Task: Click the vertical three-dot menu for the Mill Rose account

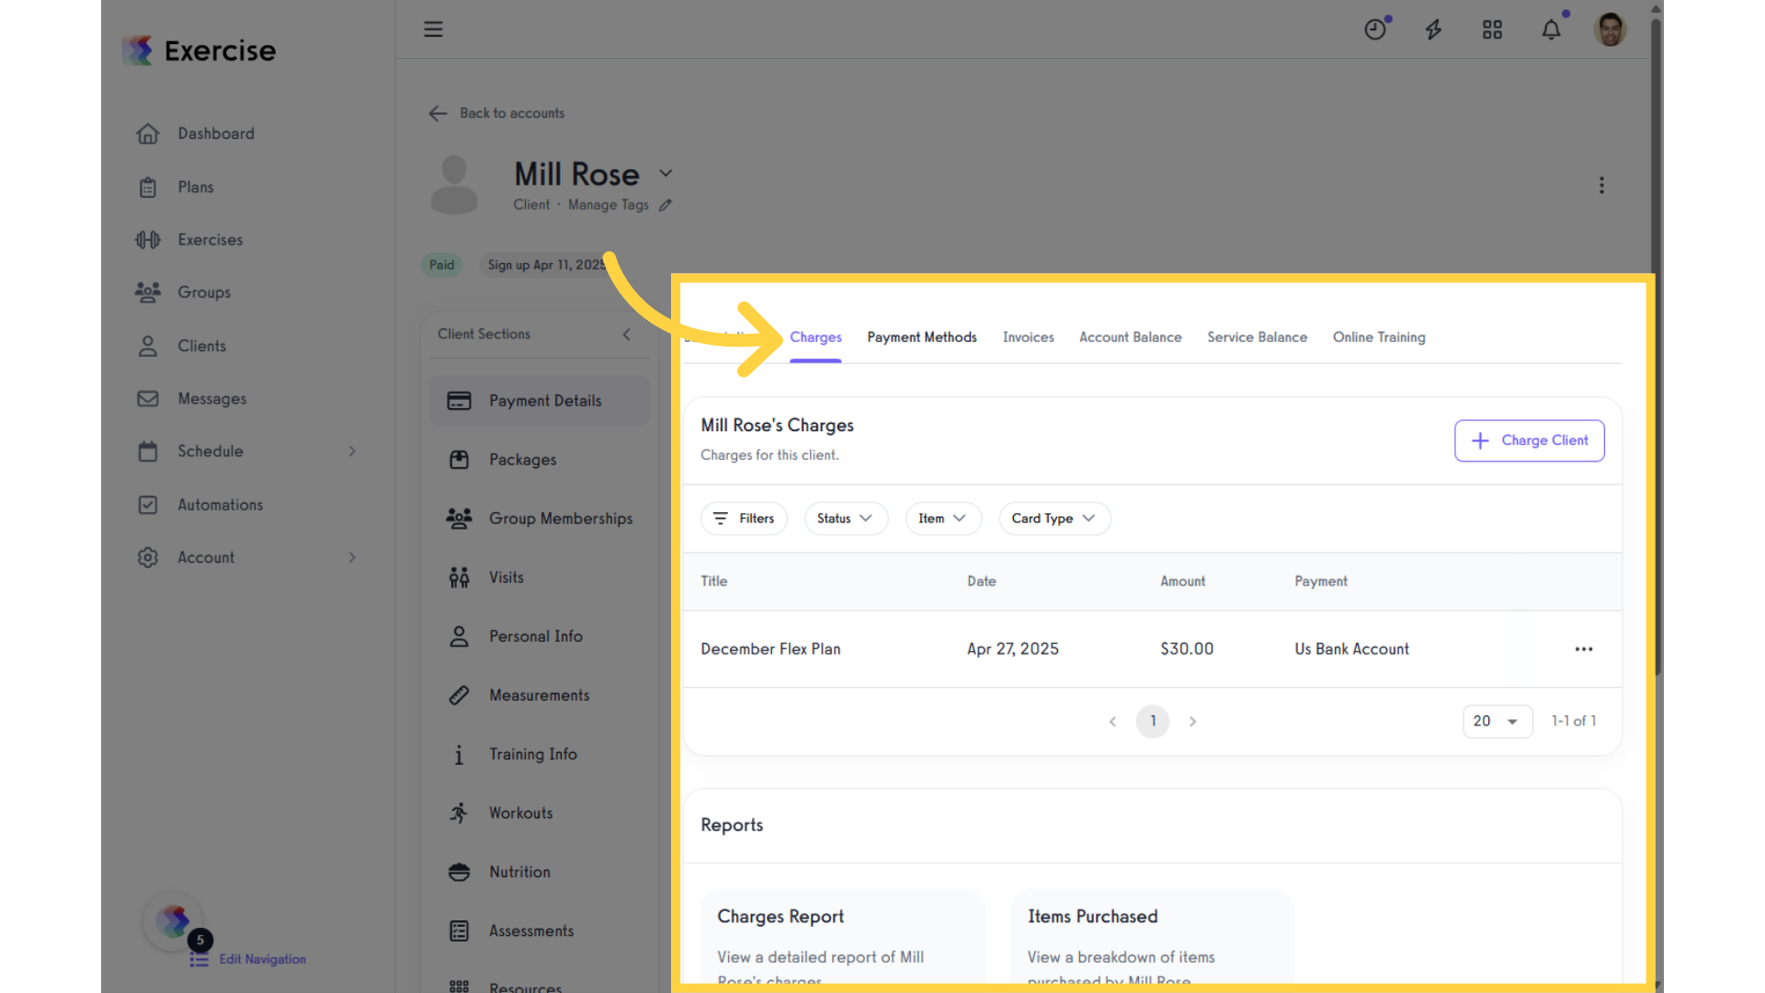Action: (1601, 185)
